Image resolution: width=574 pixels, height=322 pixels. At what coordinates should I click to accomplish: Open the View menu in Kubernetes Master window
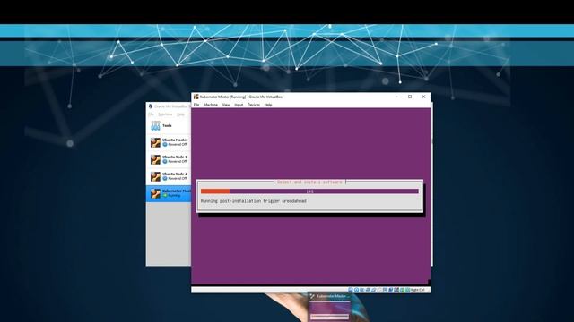[226, 105]
